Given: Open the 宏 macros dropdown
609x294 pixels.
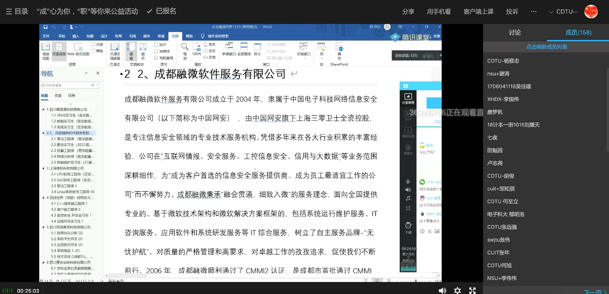Looking at the screenshot, I should tap(322, 50).
